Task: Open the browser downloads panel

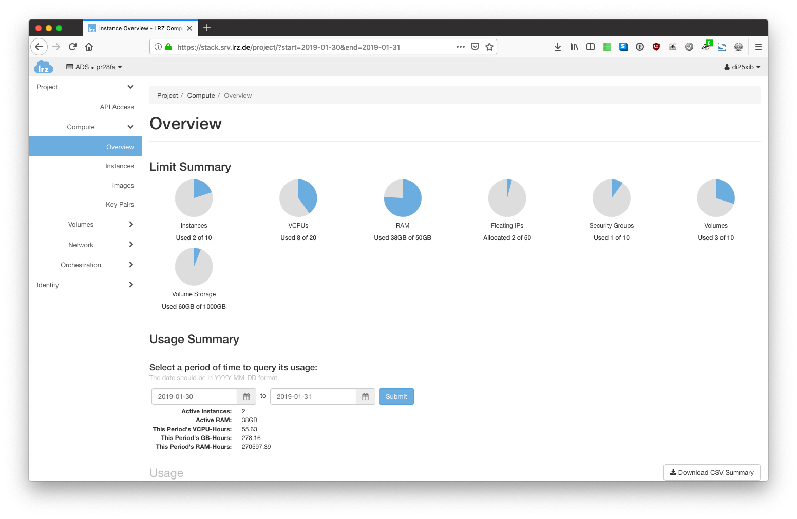Action: tap(558, 47)
